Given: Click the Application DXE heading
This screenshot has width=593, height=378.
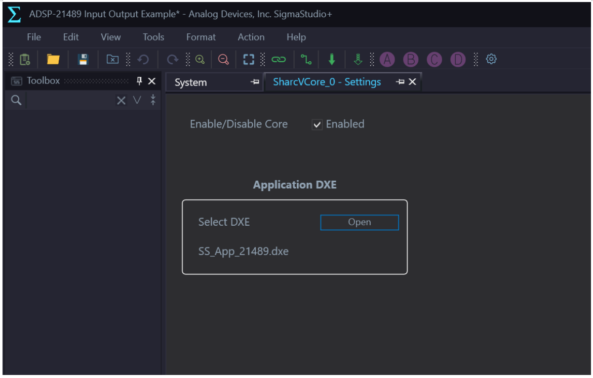Looking at the screenshot, I should [295, 185].
